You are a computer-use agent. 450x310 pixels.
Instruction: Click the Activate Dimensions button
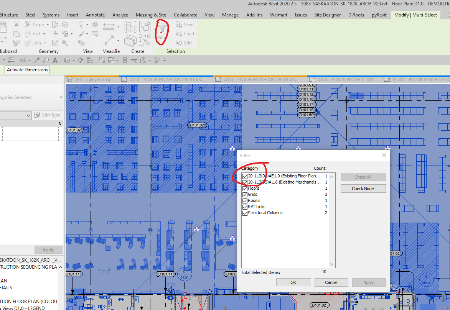(27, 70)
